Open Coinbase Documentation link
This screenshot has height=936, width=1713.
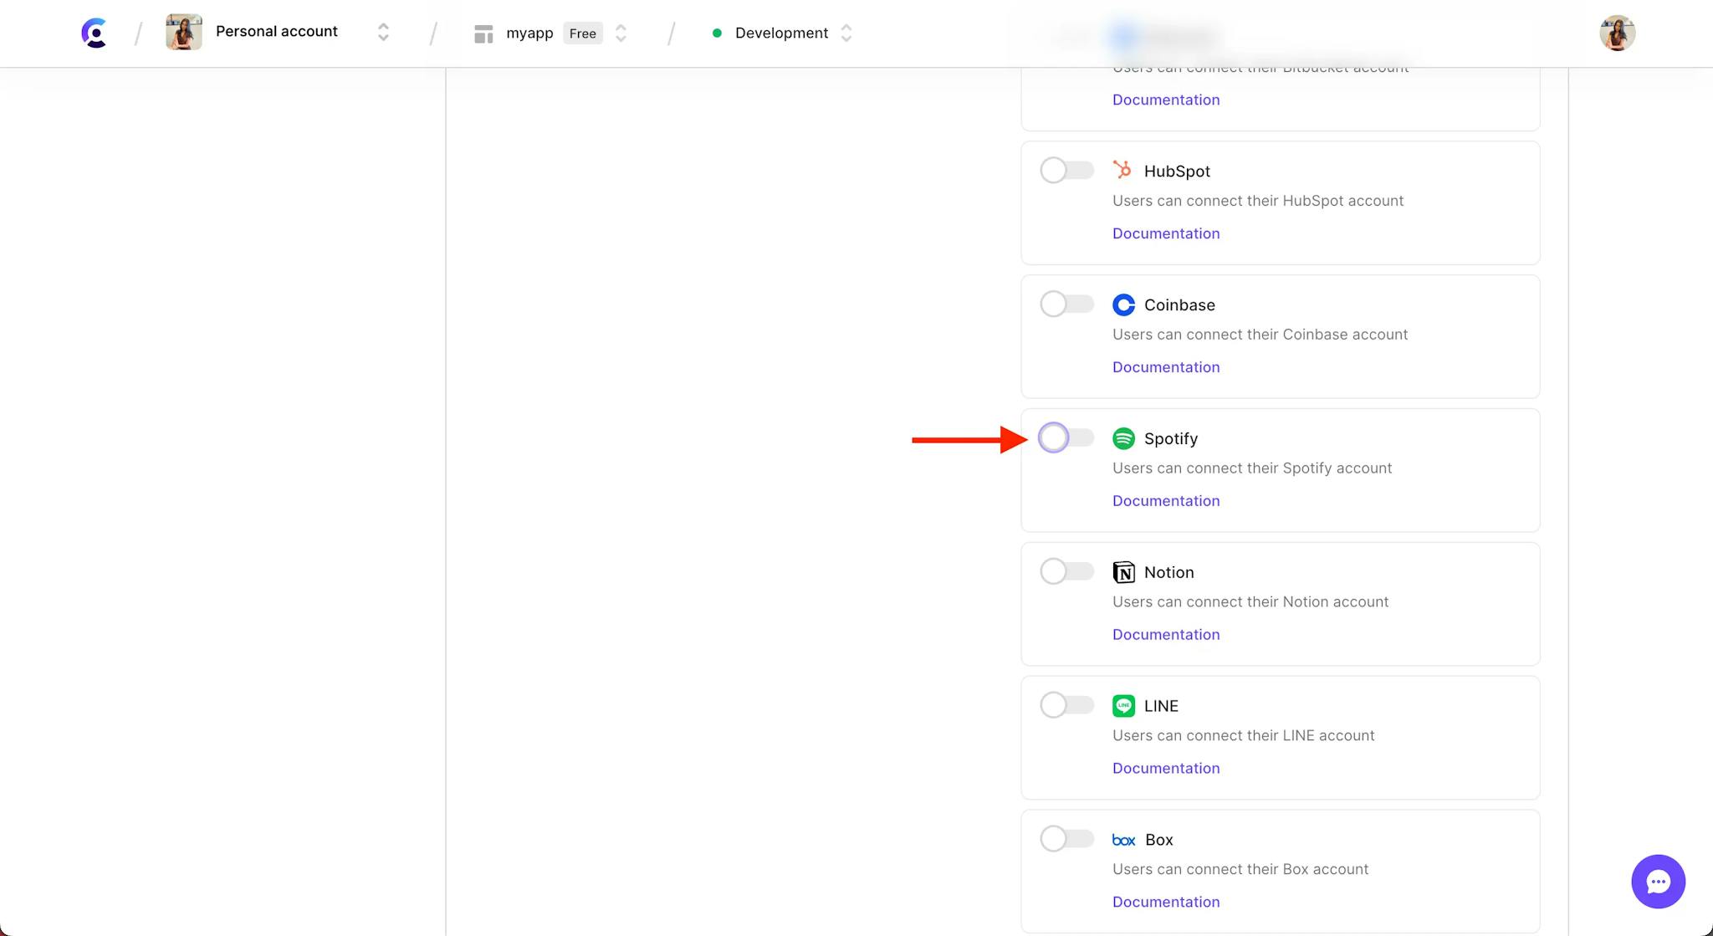(x=1164, y=366)
